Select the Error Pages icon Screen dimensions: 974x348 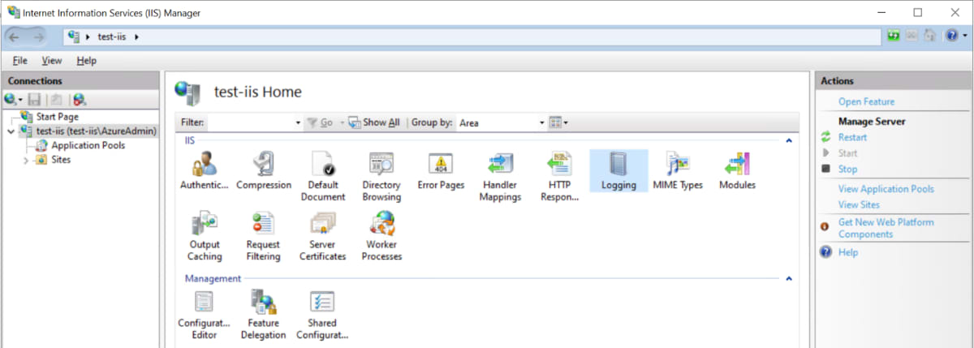[x=441, y=171]
